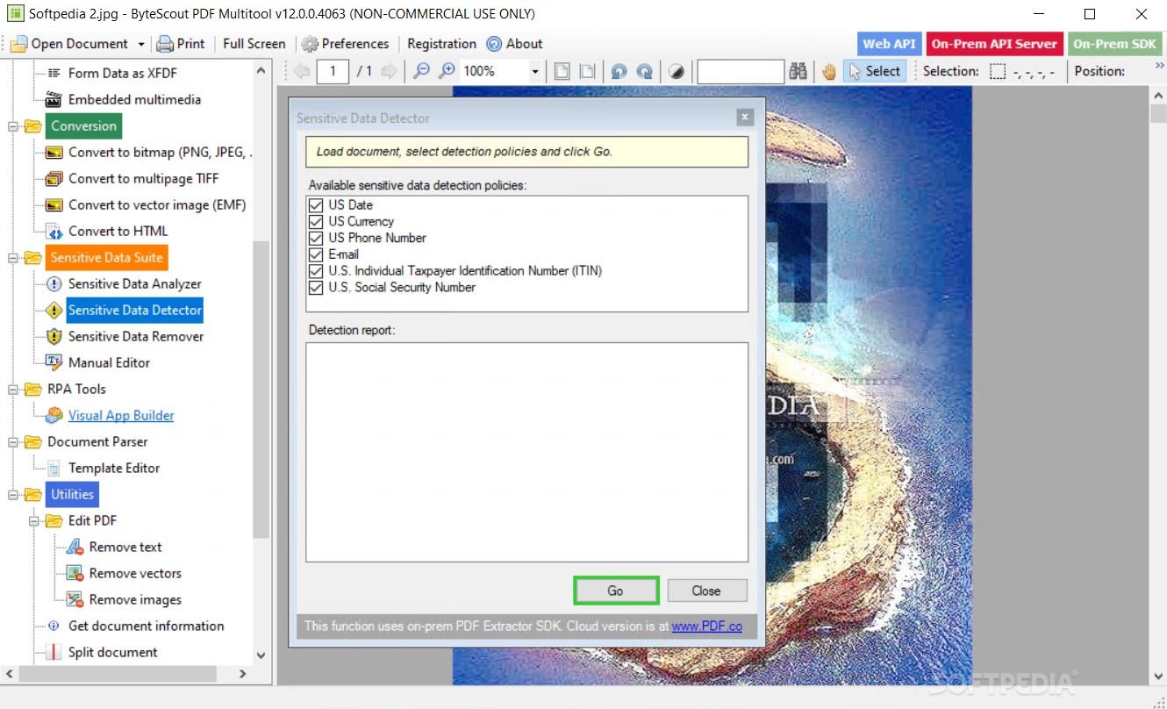This screenshot has height=709, width=1167.
Task: Click the Remove images icon
Action: [75, 599]
